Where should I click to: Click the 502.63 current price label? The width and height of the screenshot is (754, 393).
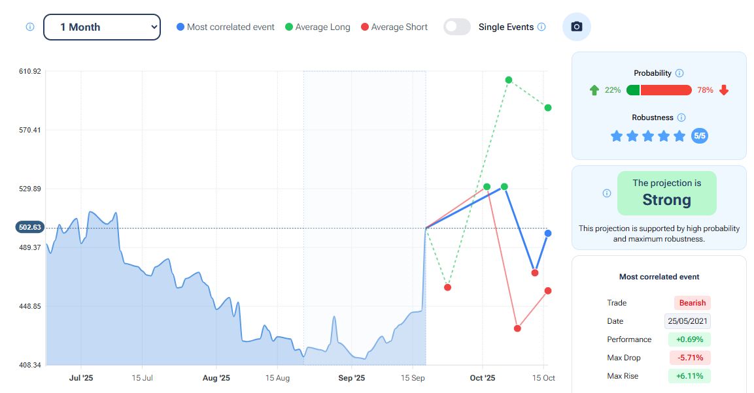pos(30,227)
